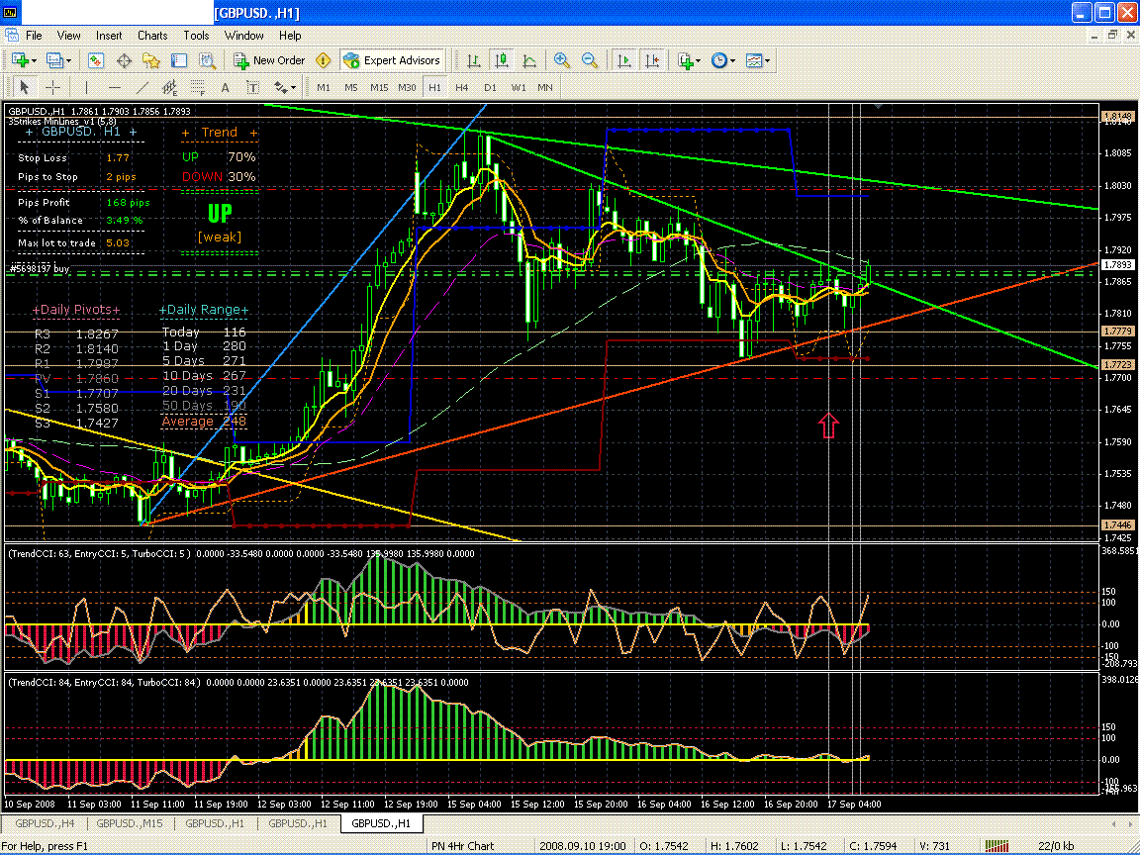
Task: Select the M1 timeframe
Action: coord(324,88)
